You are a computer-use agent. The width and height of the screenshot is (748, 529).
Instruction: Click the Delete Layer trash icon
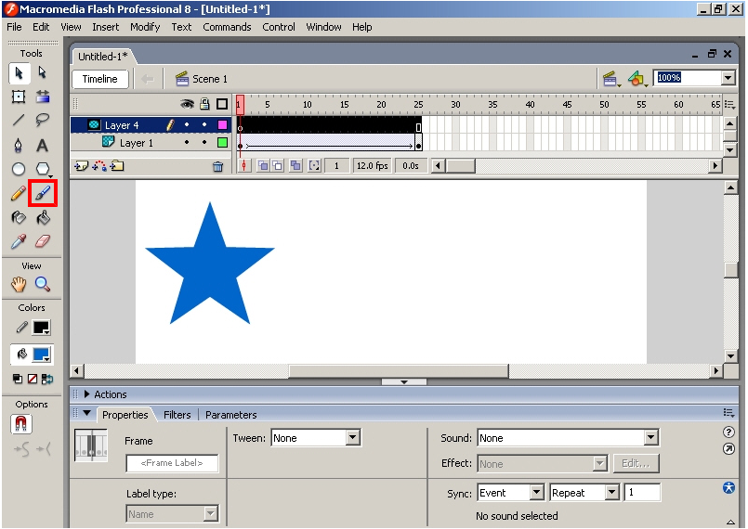pyautogui.click(x=218, y=166)
